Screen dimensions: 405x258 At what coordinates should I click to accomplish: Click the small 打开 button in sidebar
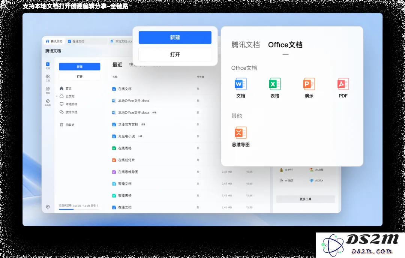(x=79, y=77)
